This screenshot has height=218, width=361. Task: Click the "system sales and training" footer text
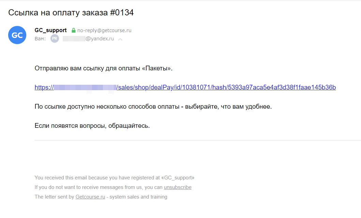tap(138, 197)
